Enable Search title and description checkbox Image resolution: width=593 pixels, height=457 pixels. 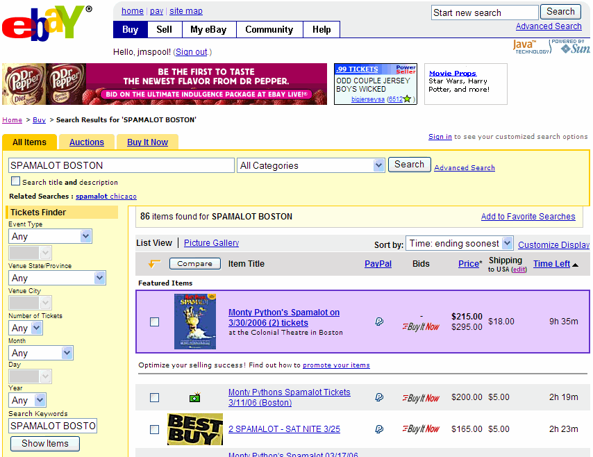click(15, 181)
